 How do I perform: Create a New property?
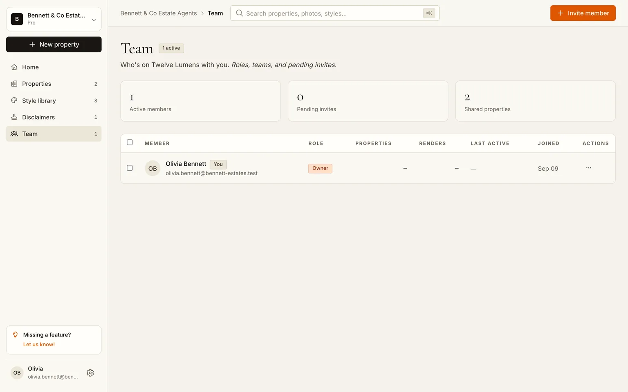[54, 45]
